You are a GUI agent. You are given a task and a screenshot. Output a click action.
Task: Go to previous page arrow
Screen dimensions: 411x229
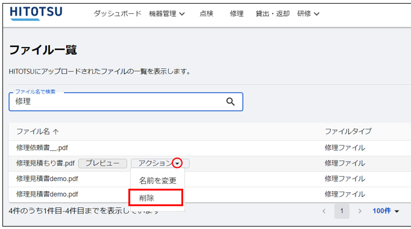click(x=324, y=211)
